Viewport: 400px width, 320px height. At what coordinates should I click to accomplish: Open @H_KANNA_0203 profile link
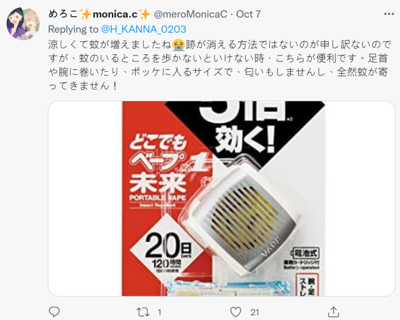tap(144, 29)
